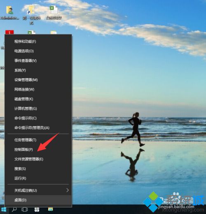Select 电源选项(O) menu entry
The height and width of the screenshot is (214, 206).
[38, 51]
